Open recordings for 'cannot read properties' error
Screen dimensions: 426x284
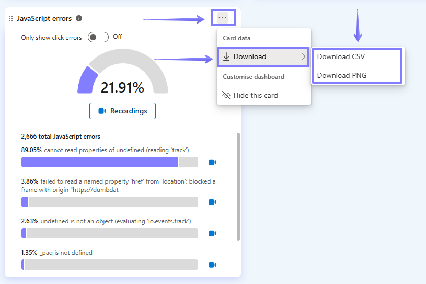212,162
